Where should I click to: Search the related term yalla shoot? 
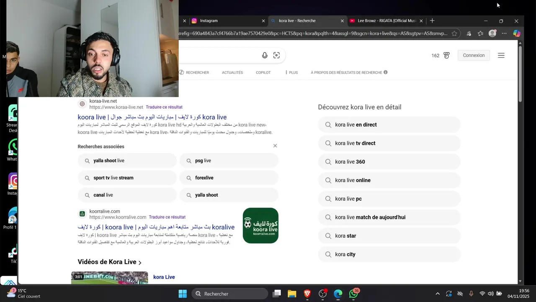229,195
